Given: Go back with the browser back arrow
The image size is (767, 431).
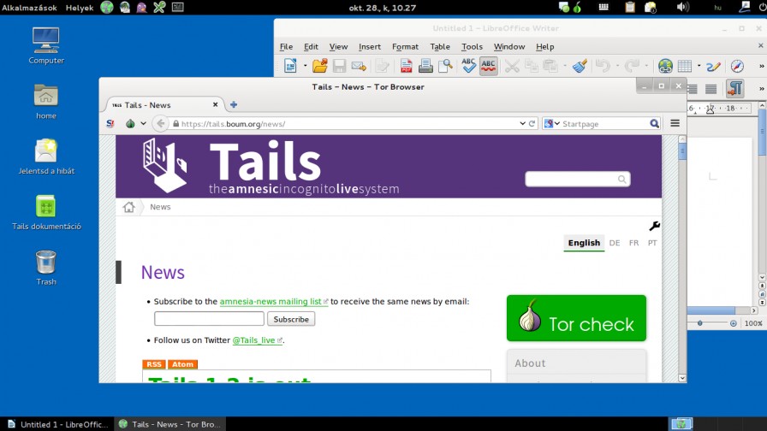Looking at the screenshot, I should pyautogui.click(x=160, y=124).
